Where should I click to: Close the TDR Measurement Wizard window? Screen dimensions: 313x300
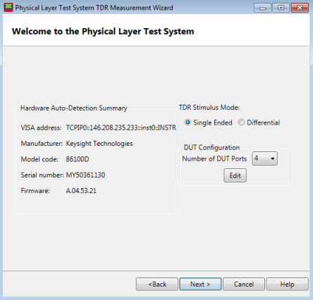click(x=300, y=8)
